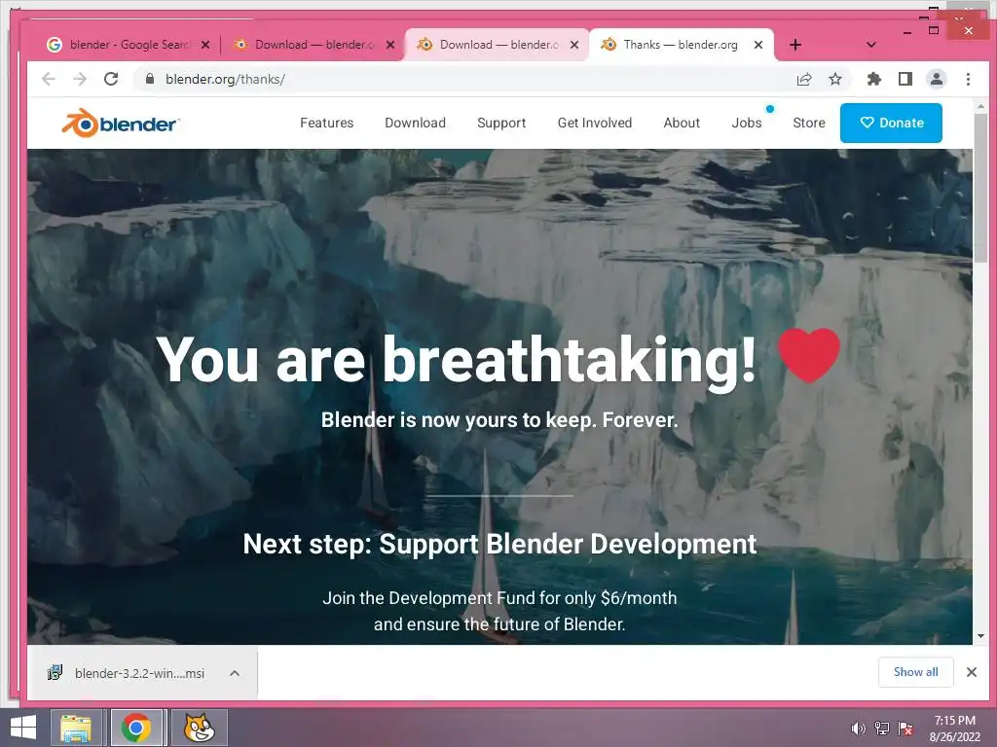The image size is (997, 747).
Task: Open the Download menu item
Action: click(415, 123)
